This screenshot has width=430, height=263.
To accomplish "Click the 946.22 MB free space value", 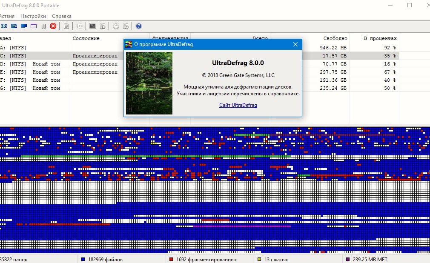I will [333, 48].
